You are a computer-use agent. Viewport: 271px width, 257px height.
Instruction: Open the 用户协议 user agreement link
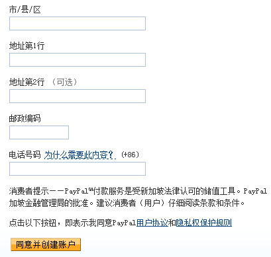pyautogui.click(x=152, y=223)
